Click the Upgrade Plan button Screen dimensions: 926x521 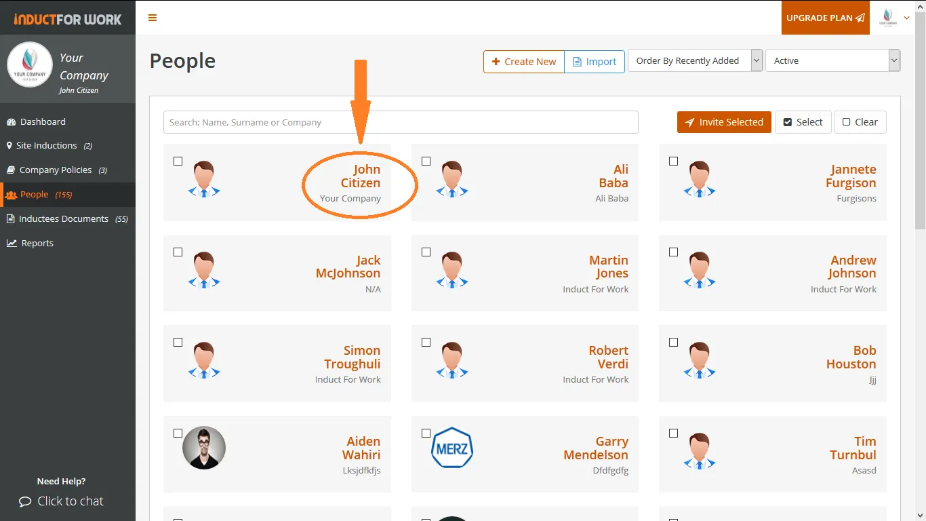(825, 18)
